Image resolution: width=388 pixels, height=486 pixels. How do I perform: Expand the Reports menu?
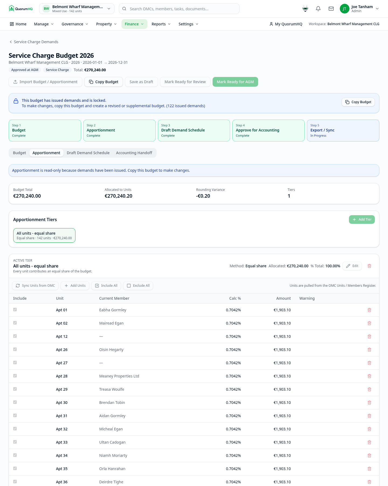tap(161, 24)
